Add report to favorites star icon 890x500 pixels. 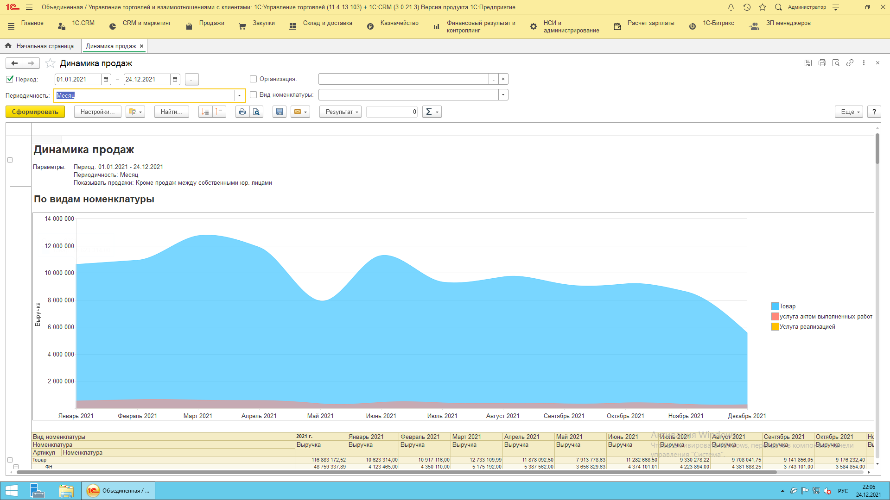click(51, 63)
